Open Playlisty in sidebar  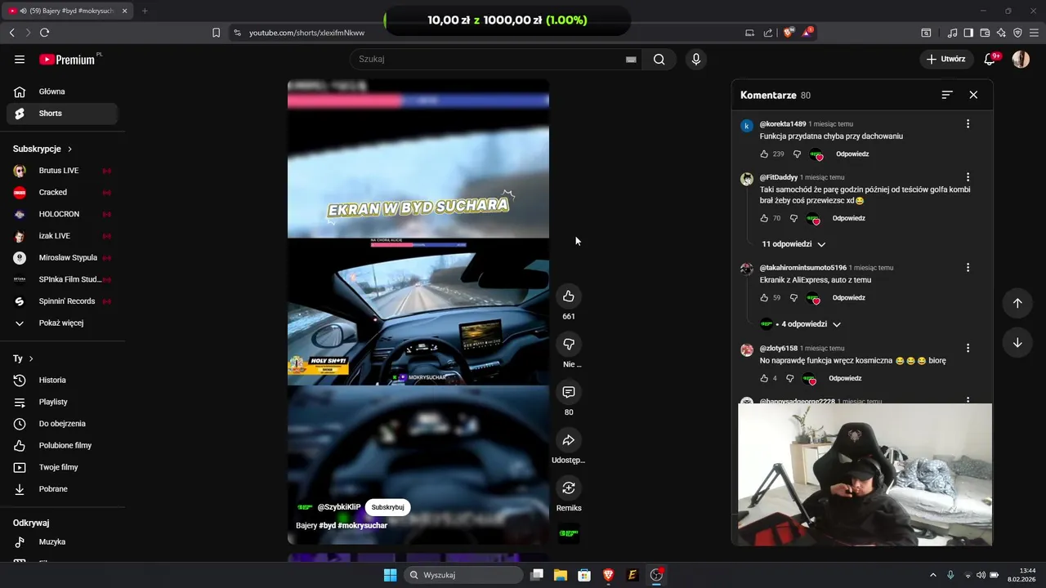(62, 402)
